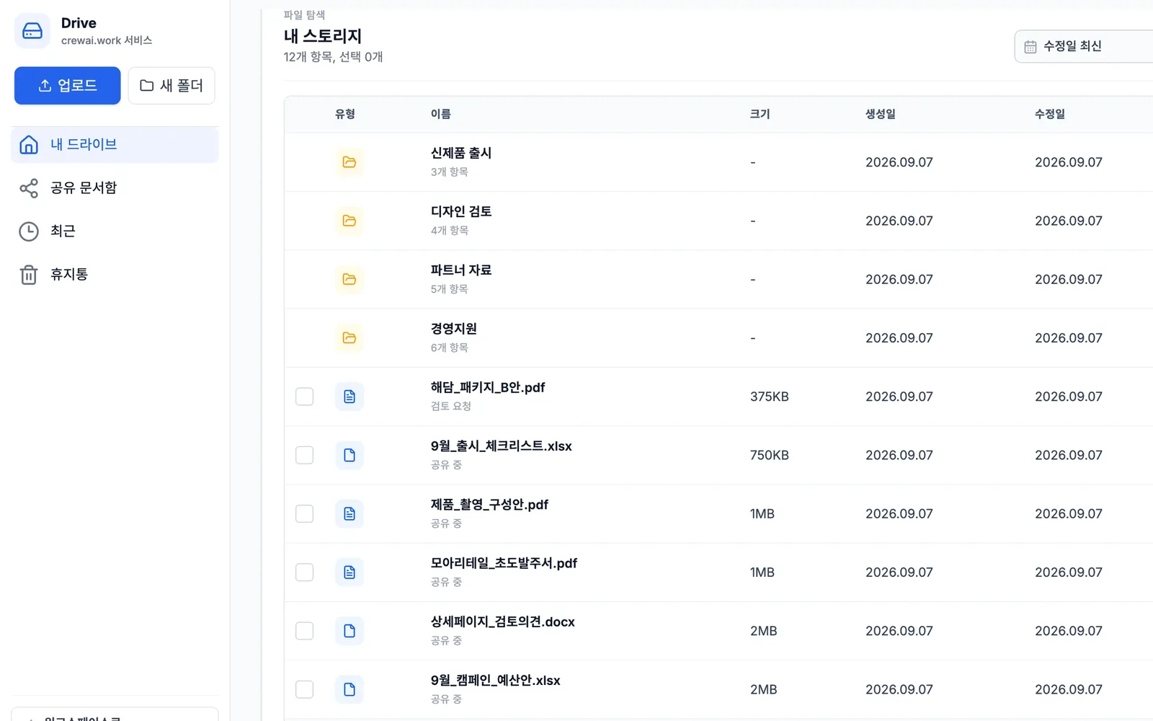Click the file icon for 제품_촬영_구성안.pdf

(350, 513)
